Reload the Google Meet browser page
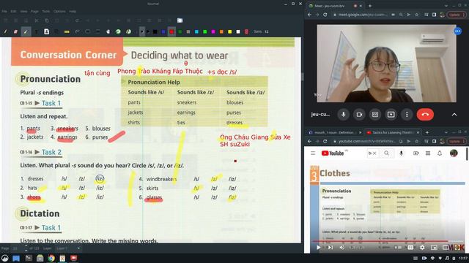The image size is (469, 263). 325,15
